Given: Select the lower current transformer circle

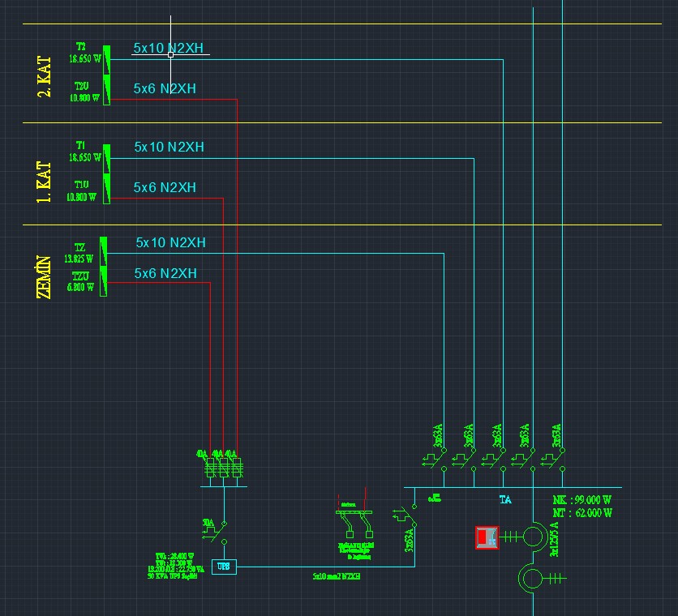Looking at the screenshot, I should pos(531,579).
